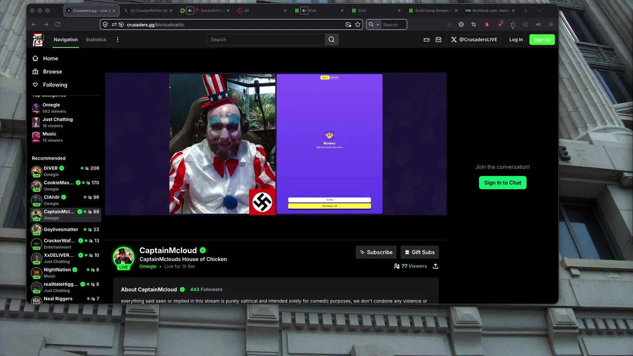
Task: Click the site search input field
Action: click(x=266, y=40)
